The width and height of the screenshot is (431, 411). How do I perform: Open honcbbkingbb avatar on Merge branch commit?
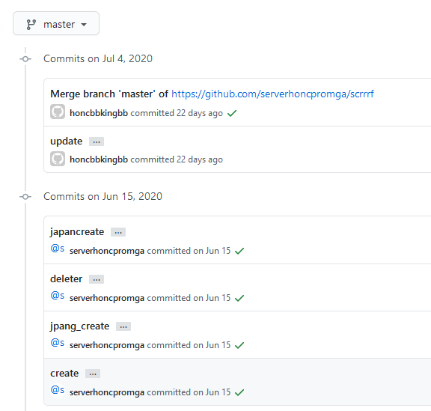coord(58,112)
